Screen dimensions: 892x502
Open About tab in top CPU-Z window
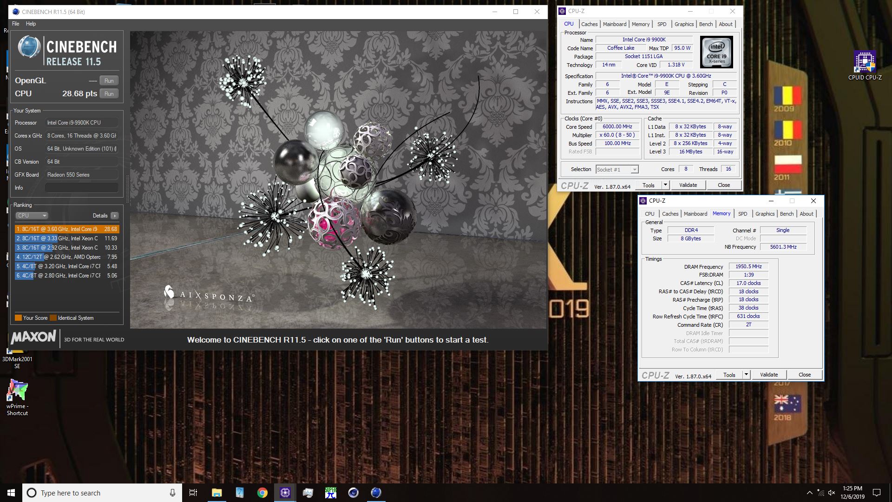pyautogui.click(x=725, y=24)
